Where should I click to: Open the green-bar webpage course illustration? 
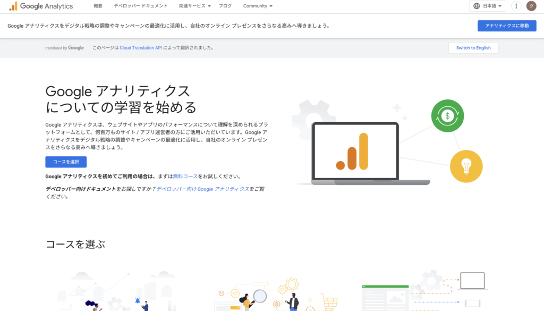point(424,291)
